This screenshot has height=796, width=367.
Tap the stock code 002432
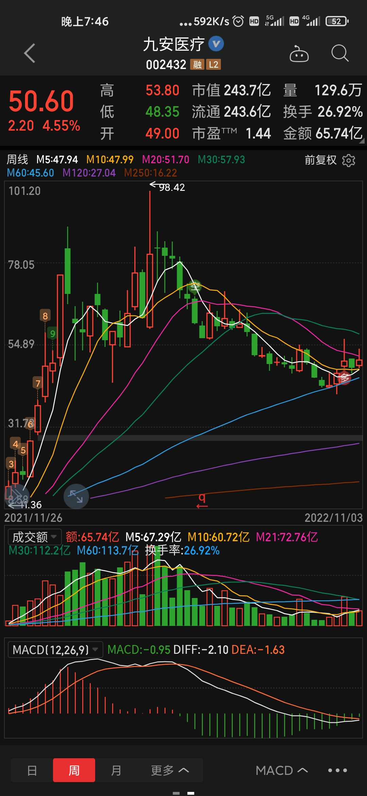tap(166, 65)
